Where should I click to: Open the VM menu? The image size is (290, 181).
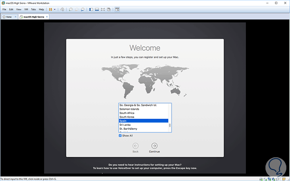[26, 10]
